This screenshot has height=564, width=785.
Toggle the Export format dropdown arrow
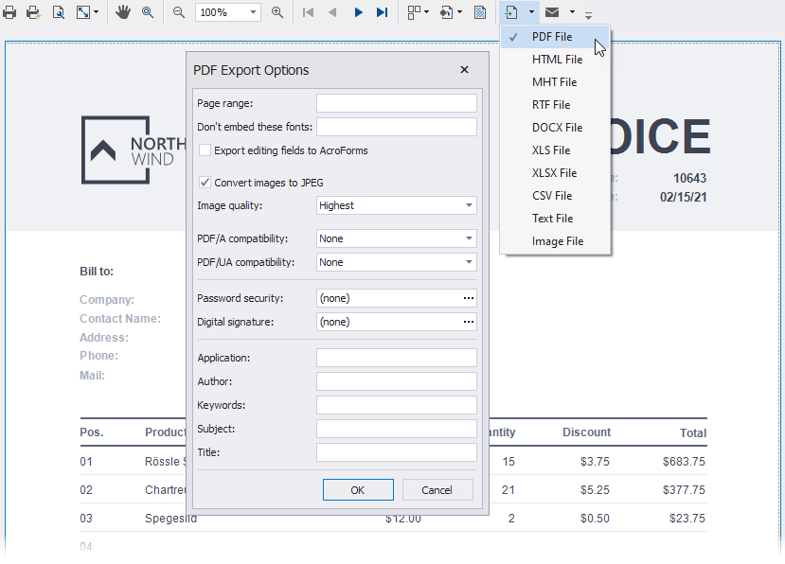click(531, 12)
